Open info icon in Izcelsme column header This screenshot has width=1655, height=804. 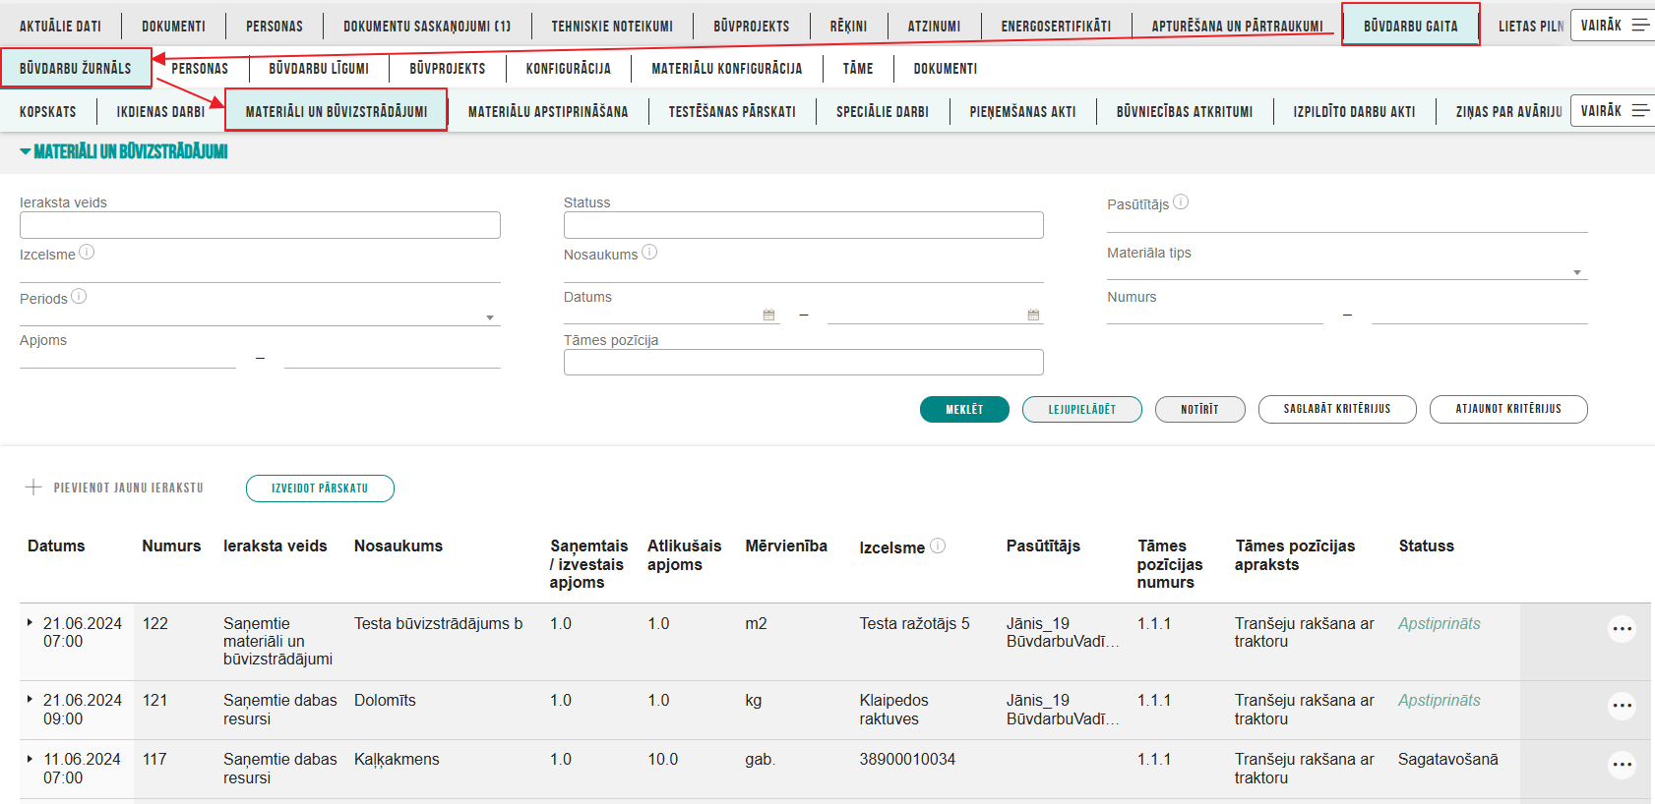938,546
